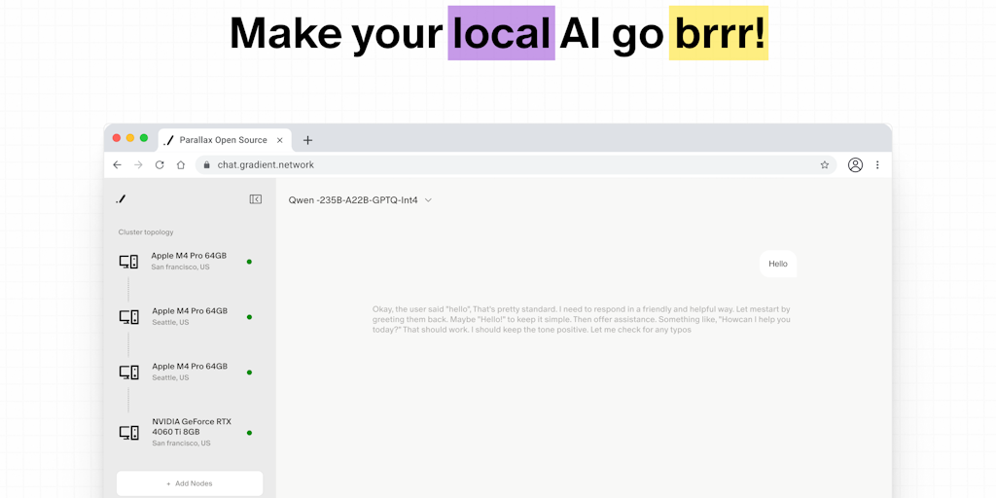Click computer icon for NVIDIA GeForce node
The width and height of the screenshot is (996, 498).
coord(129,433)
